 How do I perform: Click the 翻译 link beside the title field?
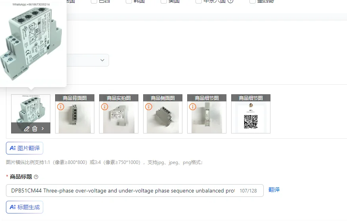[274, 190]
